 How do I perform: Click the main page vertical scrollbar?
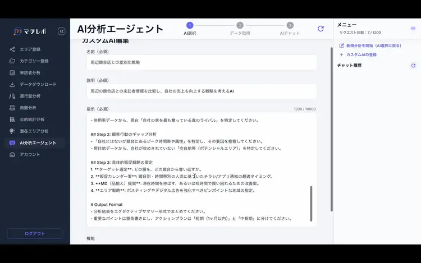pyautogui.click(x=332, y=129)
